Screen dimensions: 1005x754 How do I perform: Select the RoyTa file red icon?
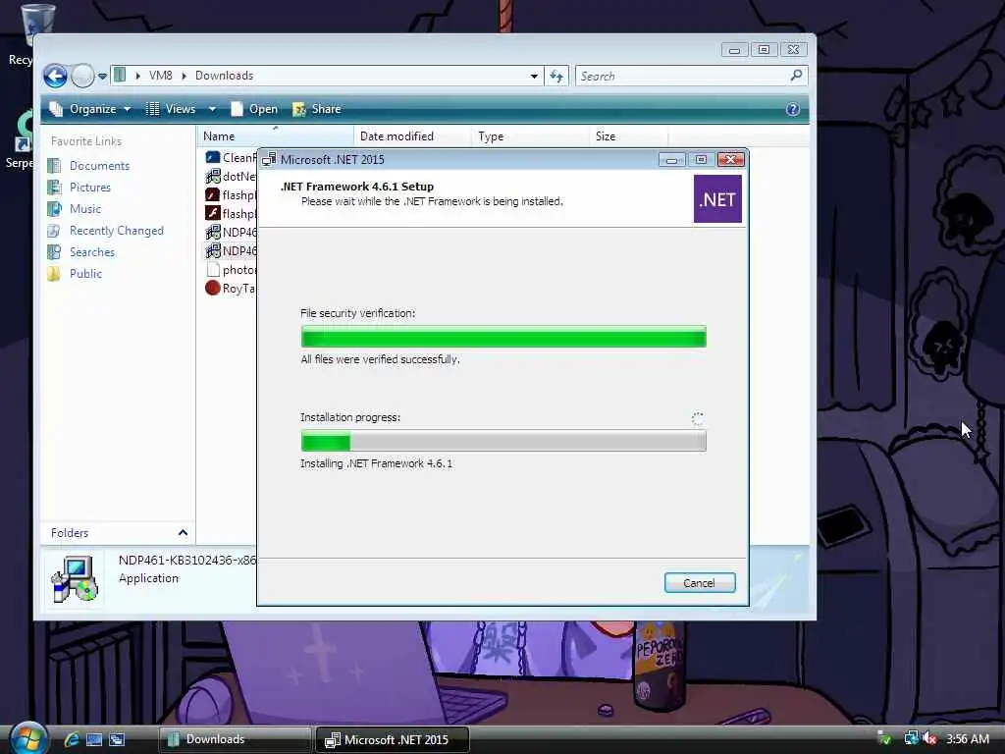coord(213,288)
